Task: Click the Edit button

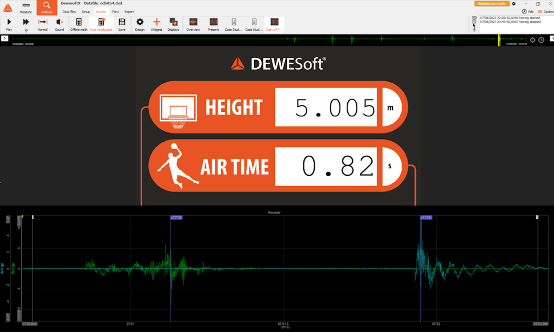Action: 528,12
